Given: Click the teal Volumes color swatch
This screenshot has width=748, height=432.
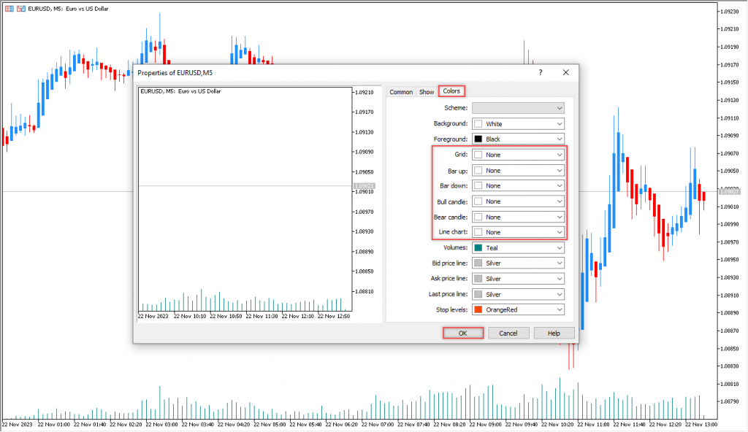Looking at the screenshot, I should (478, 248).
